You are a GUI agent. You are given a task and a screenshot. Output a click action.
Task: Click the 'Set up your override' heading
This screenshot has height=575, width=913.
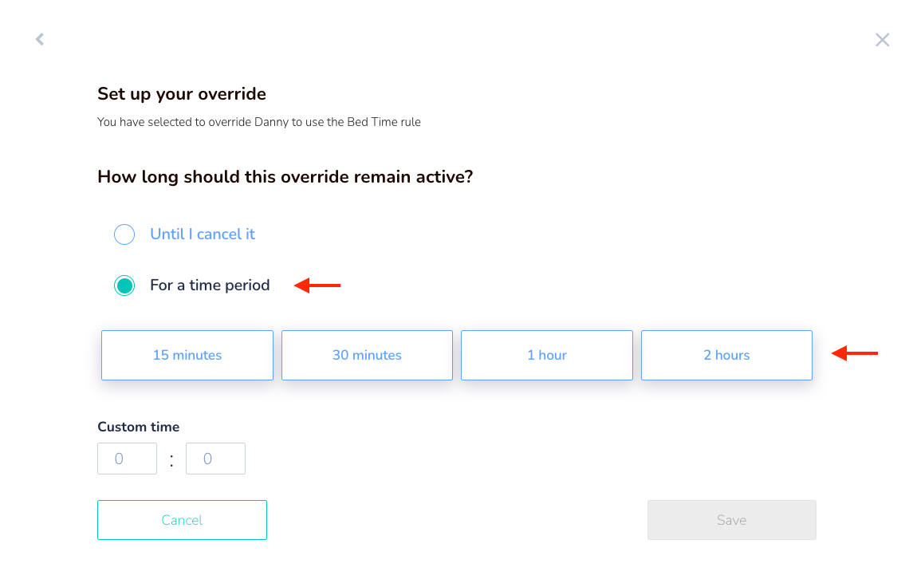[182, 94]
